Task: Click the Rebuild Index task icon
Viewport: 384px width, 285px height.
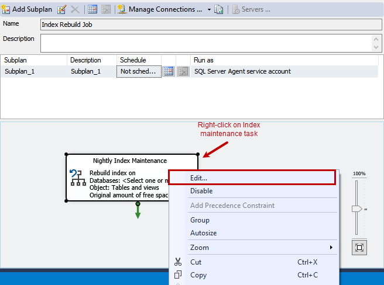Action: pyautogui.click(x=77, y=178)
